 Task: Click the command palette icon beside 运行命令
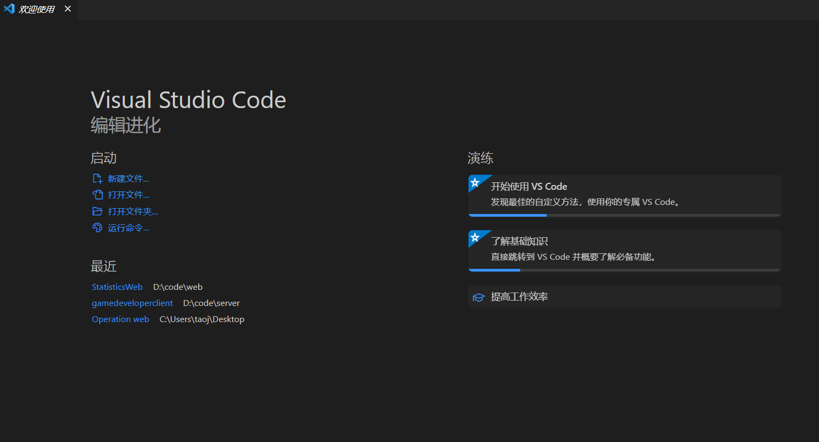(x=97, y=227)
